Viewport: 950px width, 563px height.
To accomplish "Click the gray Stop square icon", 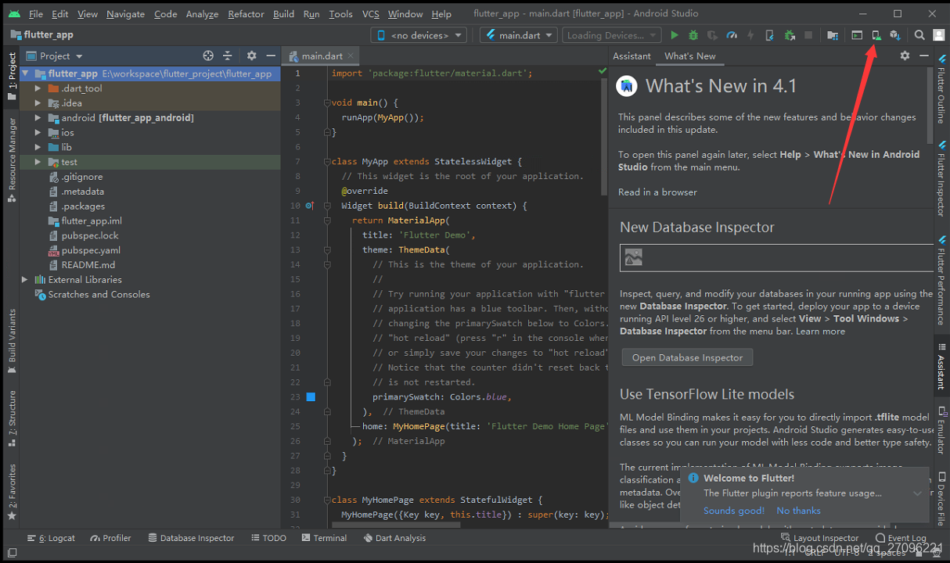I will coord(808,35).
